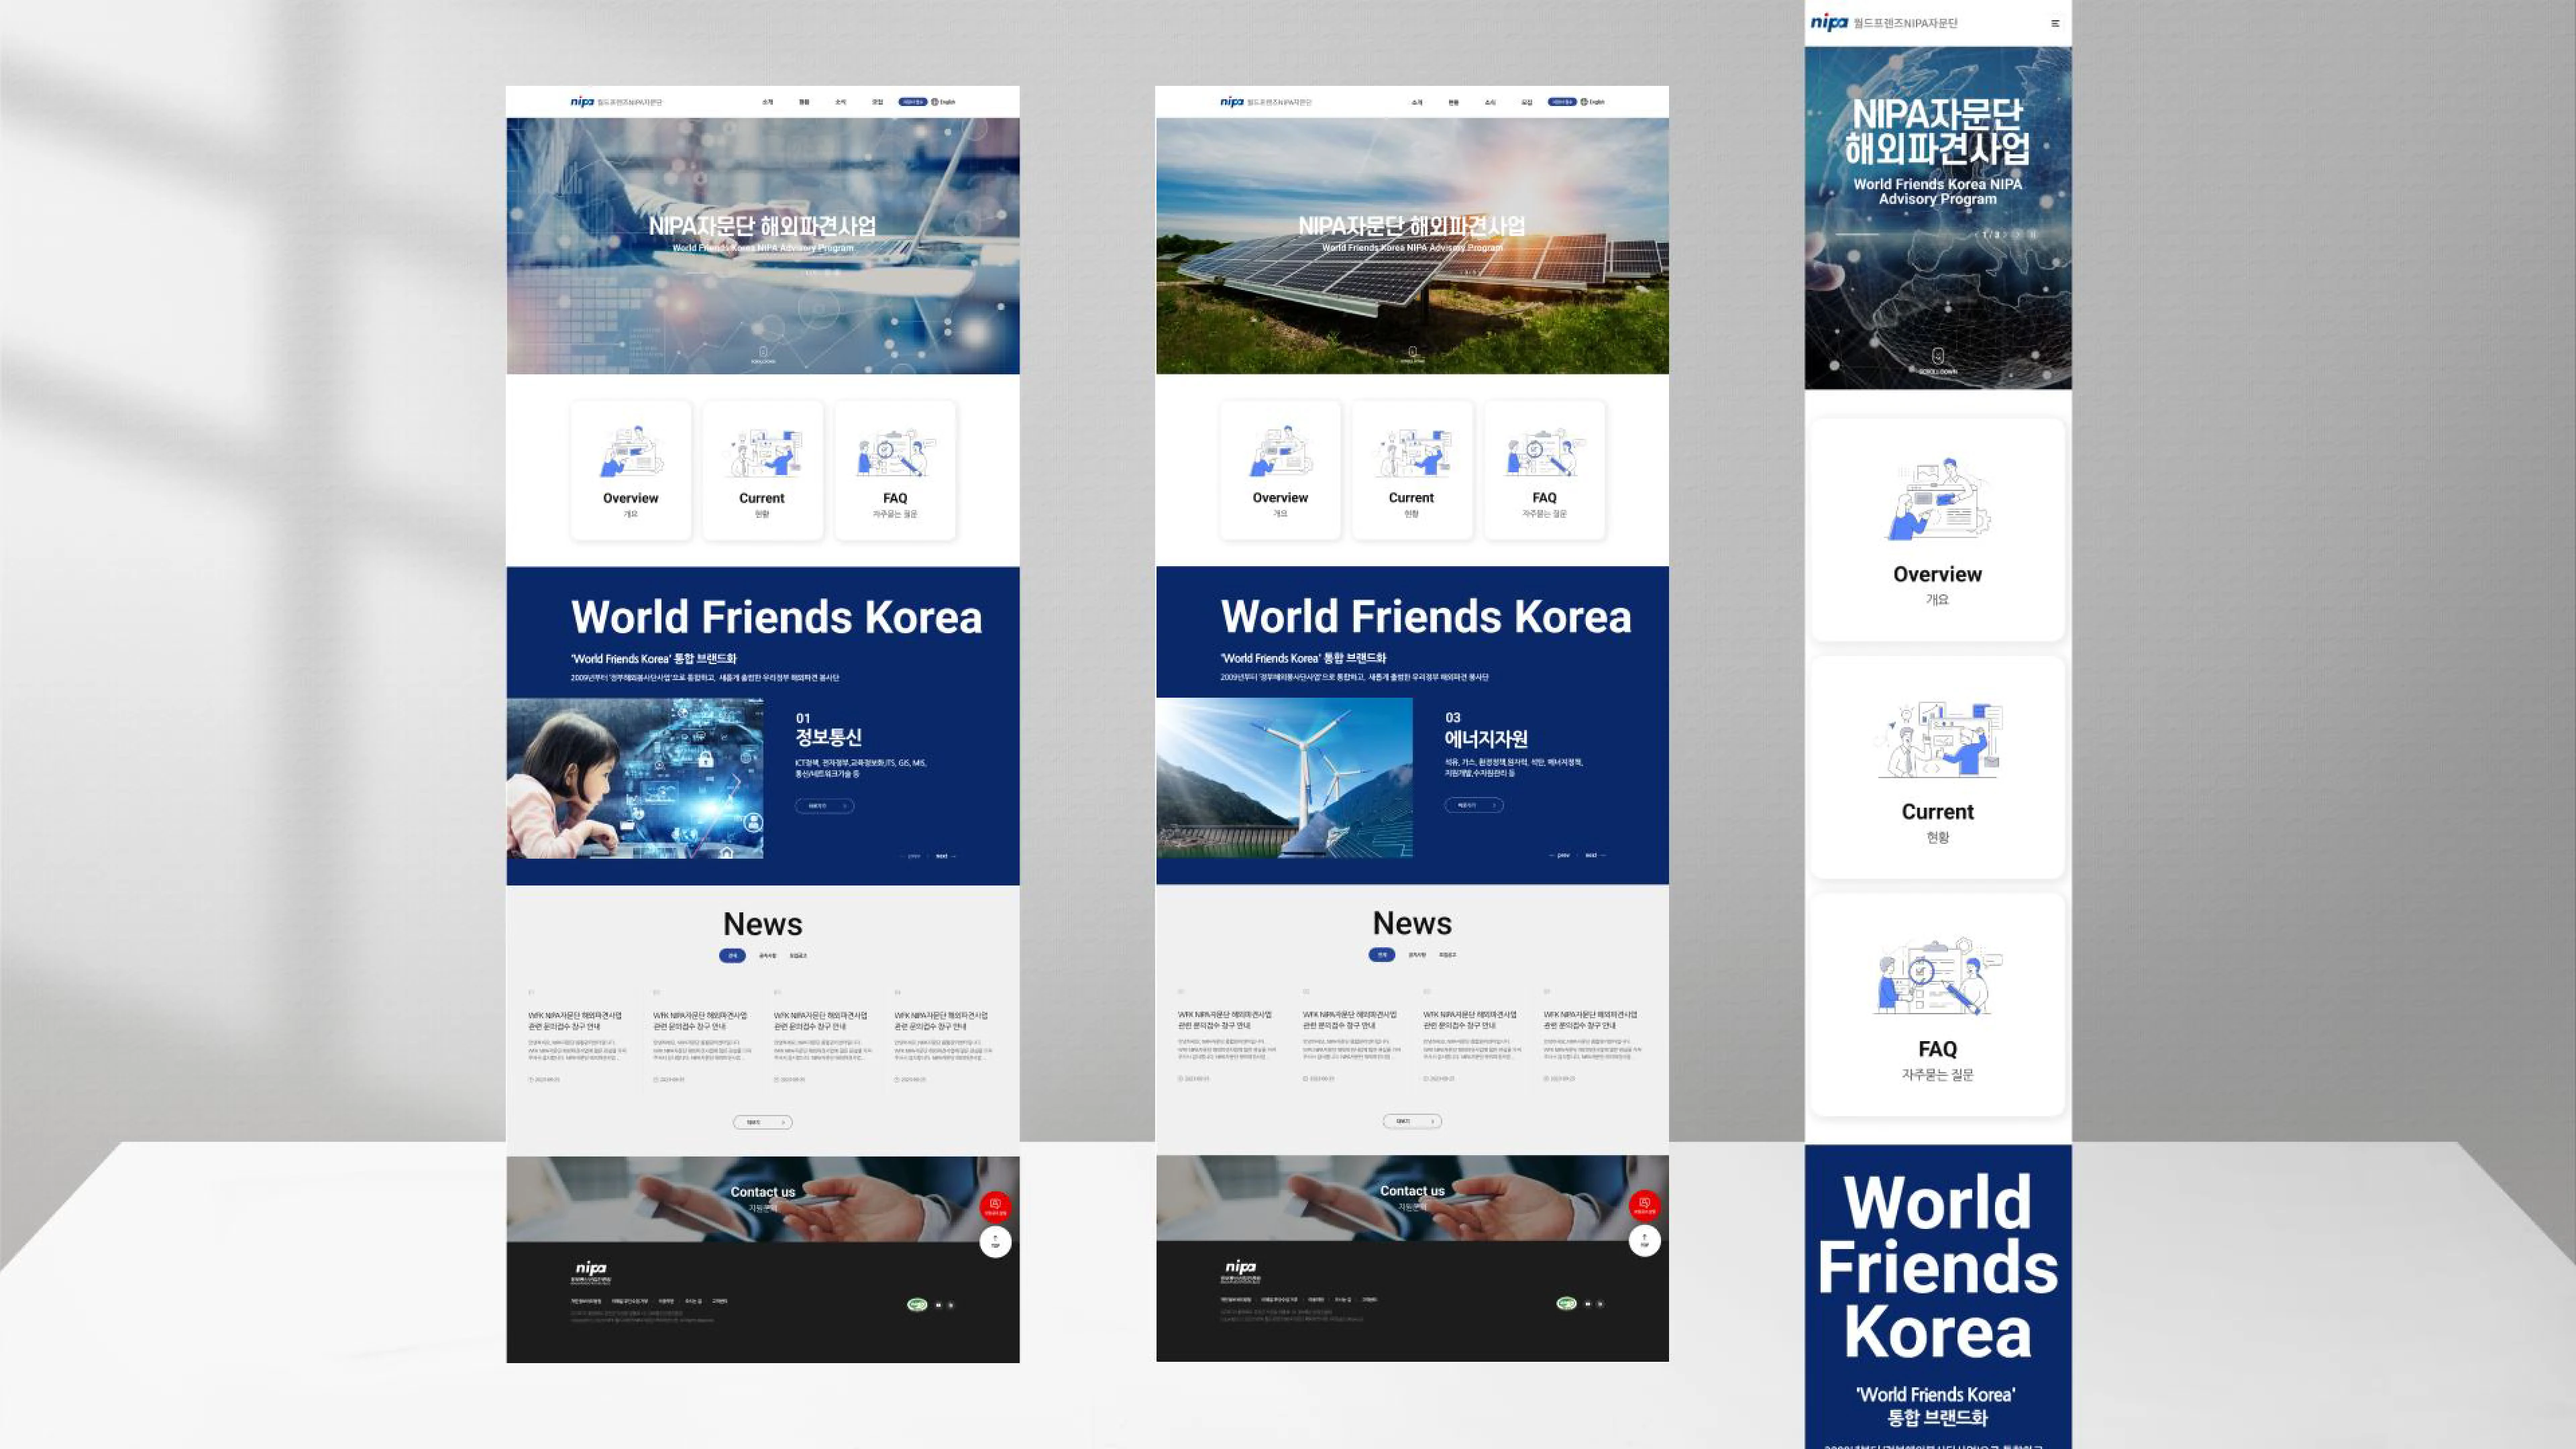Viewport: 2576px width, 1449px height.
Task: Open the FAQ card in the mobile mockup
Action: coord(1937,1005)
